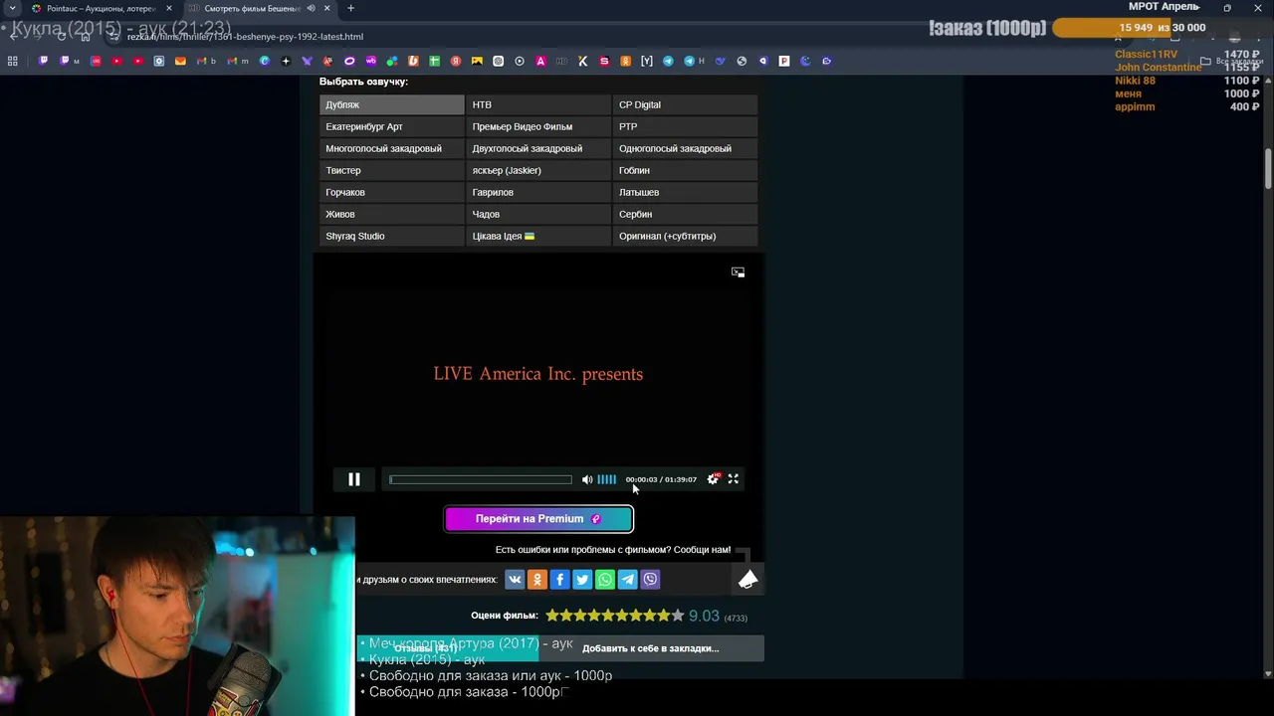This screenshot has height=716, width=1274.
Task: Open picture-in-picture icon above the video
Action: [x=738, y=271]
